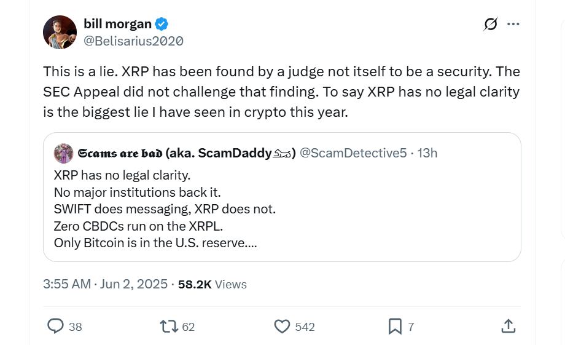
Task: Click the quoted tweet's small avatar
Action: (x=63, y=153)
